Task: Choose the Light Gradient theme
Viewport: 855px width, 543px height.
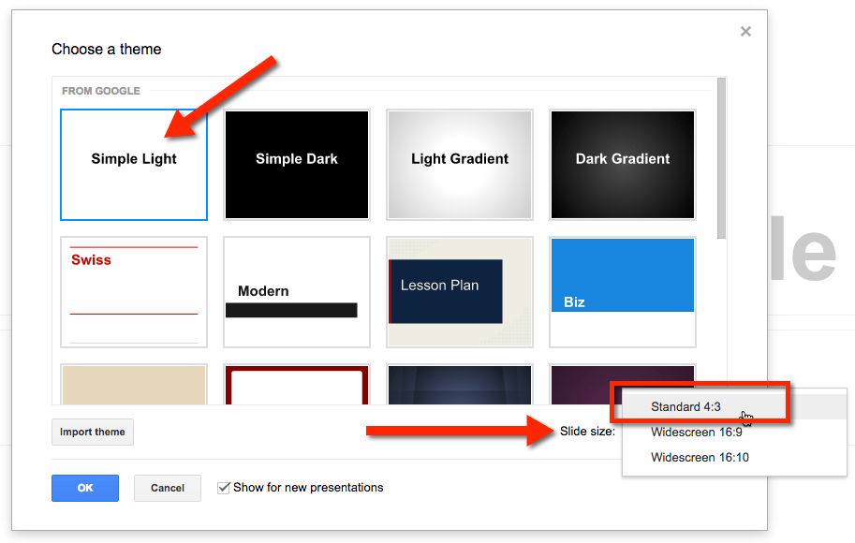Action: point(460,165)
